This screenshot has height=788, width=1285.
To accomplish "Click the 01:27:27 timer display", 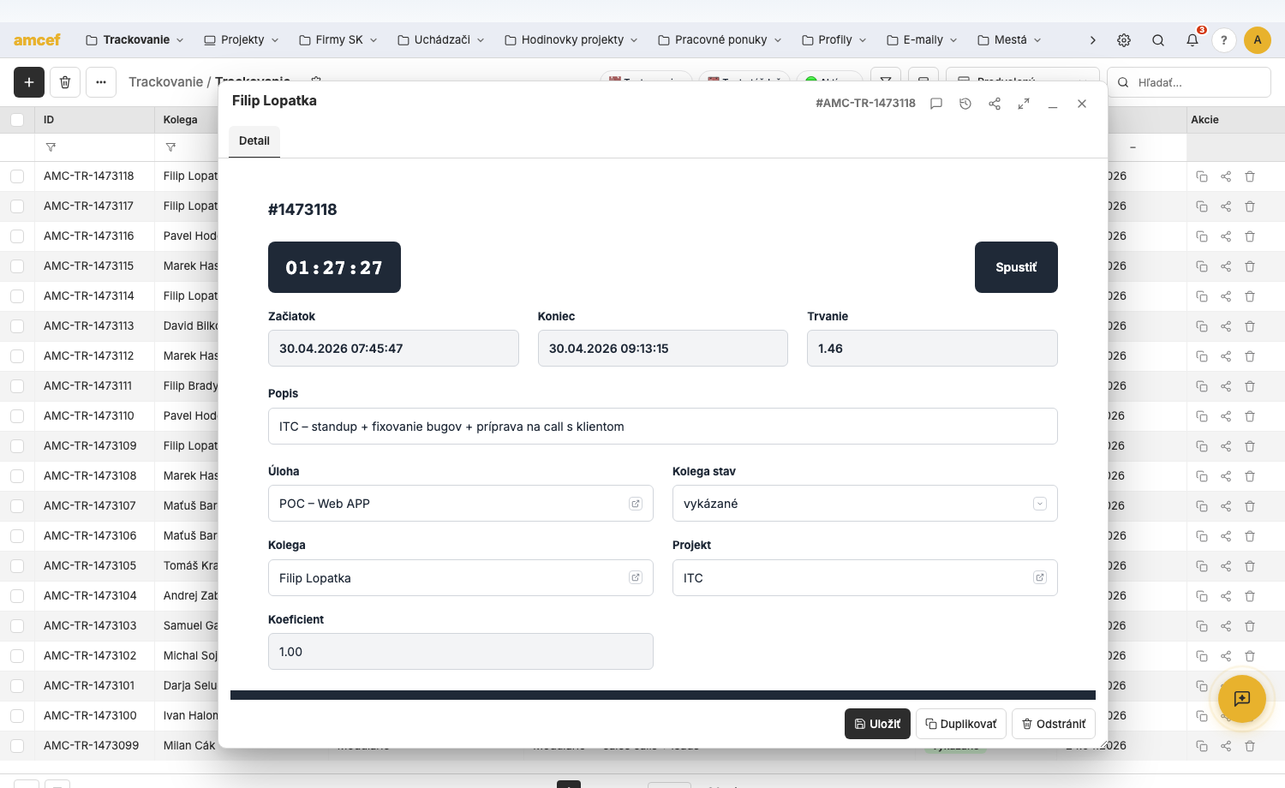I will tap(334, 267).
